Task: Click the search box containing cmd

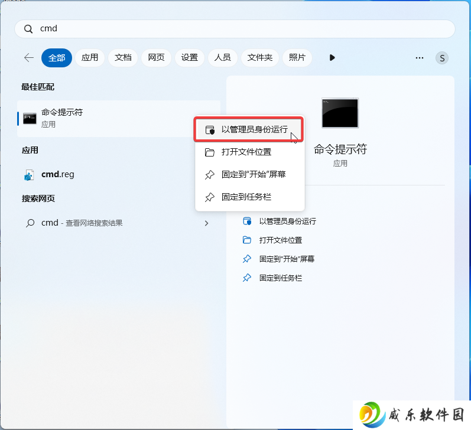Action: [x=235, y=29]
